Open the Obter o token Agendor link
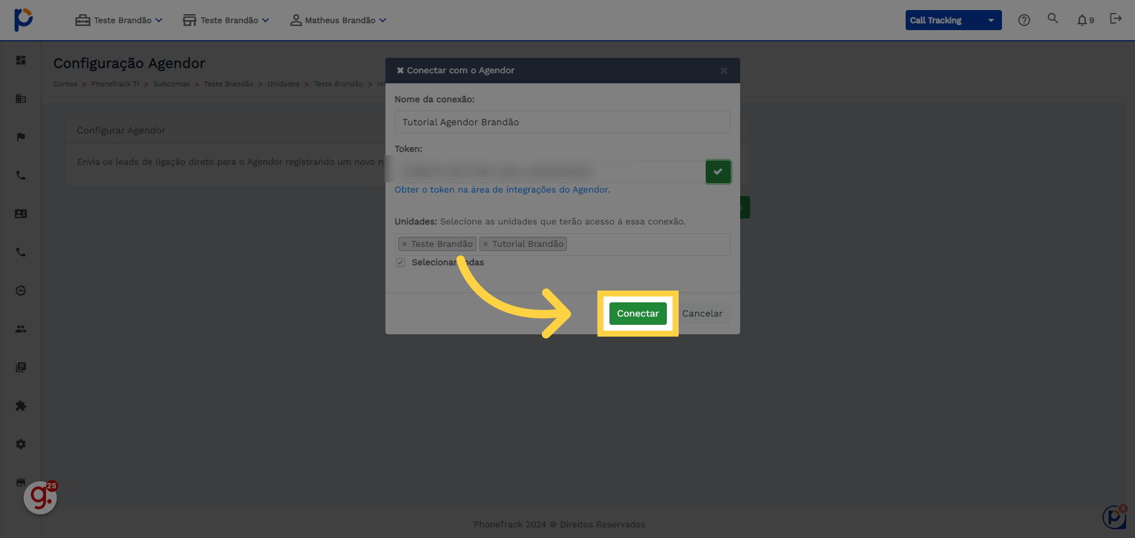 pyautogui.click(x=502, y=190)
